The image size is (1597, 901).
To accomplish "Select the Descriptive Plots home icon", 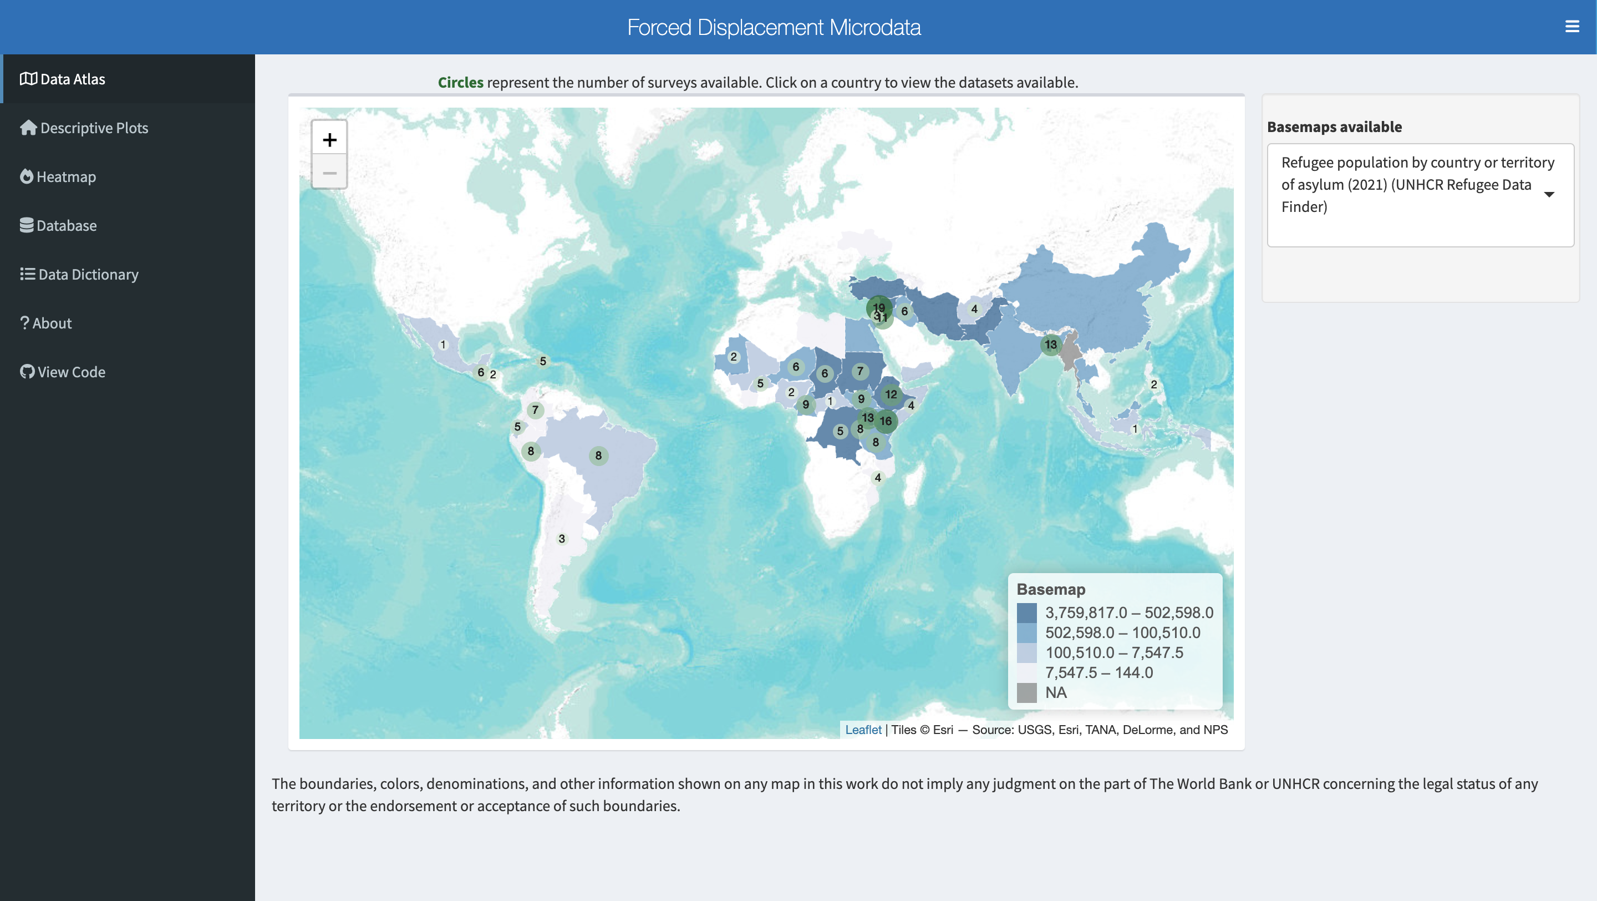I will [x=27, y=127].
